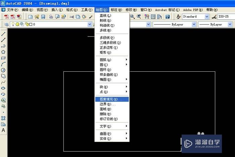Select the Polygon tool icon

[x=3, y=52]
